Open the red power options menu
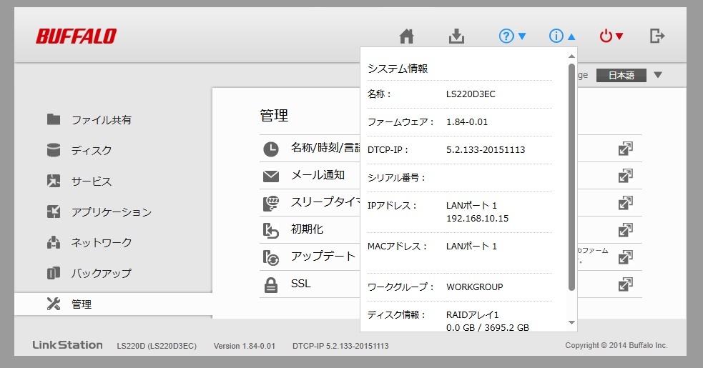Screen dimensions: 703x368 coord(611,36)
